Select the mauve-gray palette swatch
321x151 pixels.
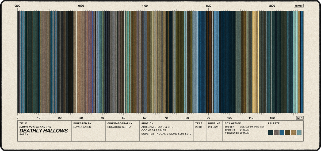point(276,133)
